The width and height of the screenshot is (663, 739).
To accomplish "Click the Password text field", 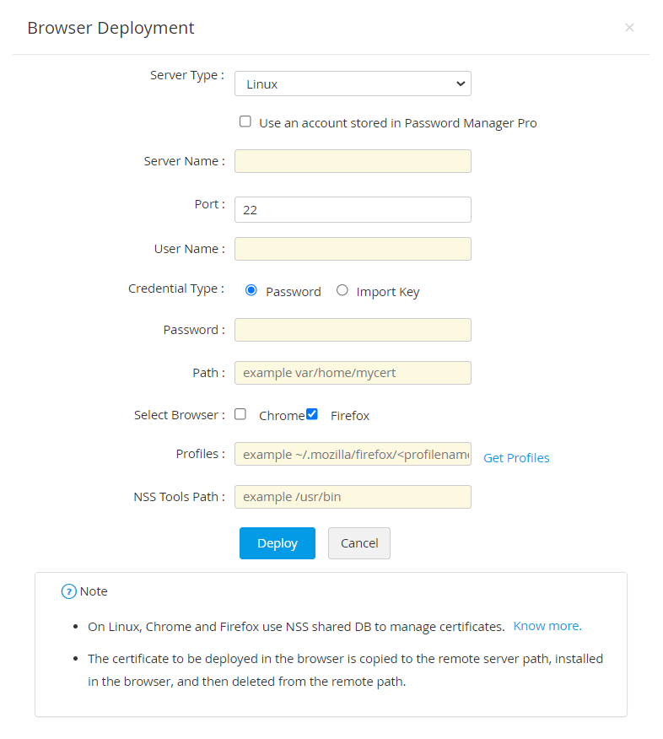I will [353, 330].
